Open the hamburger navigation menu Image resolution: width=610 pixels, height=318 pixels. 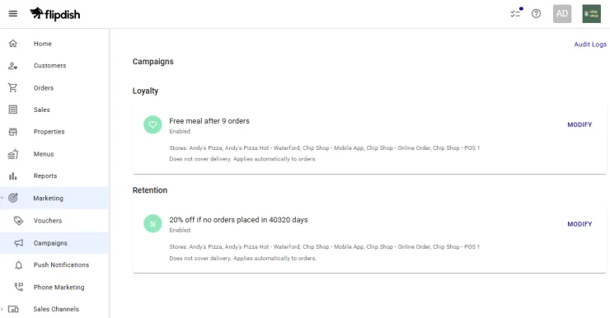pos(13,14)
